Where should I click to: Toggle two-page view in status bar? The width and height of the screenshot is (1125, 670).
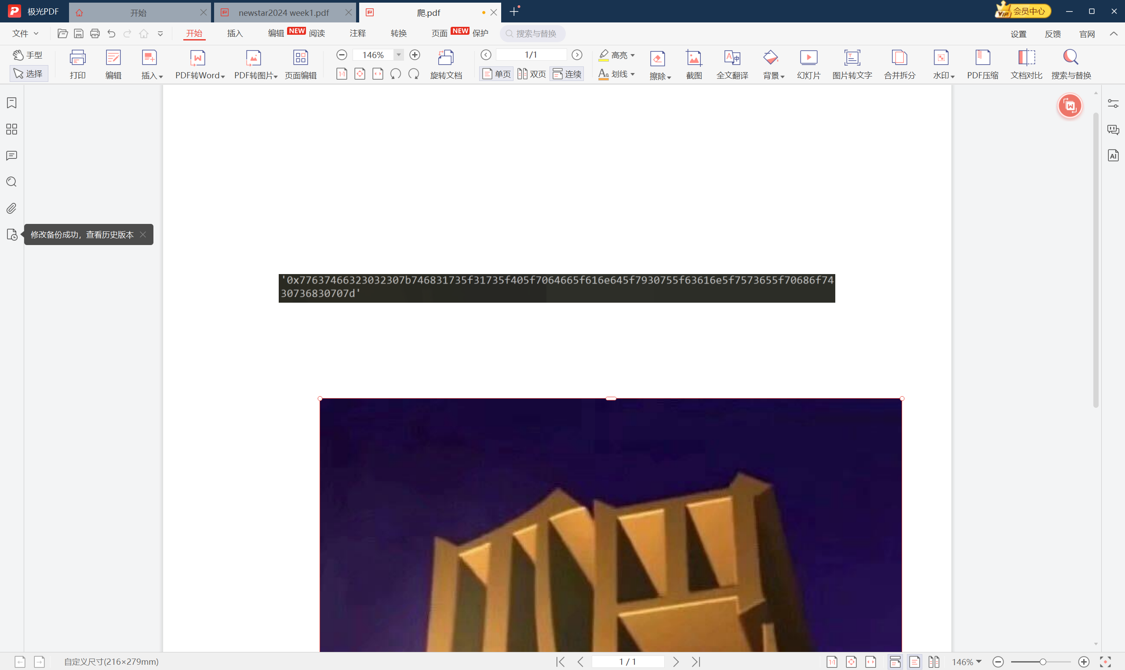pos(933,662)
